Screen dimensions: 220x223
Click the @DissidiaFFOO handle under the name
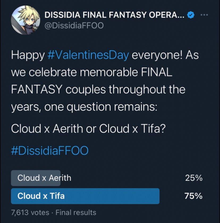(x=74, y=26)
